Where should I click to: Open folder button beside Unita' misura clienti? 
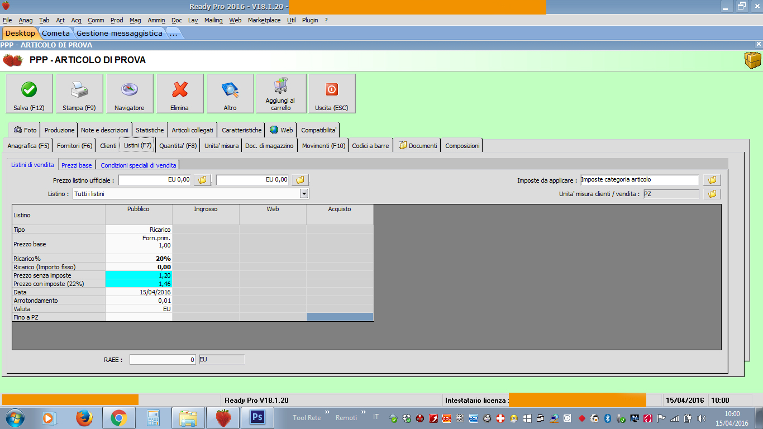pyautogui.click(x=712, y=194)
